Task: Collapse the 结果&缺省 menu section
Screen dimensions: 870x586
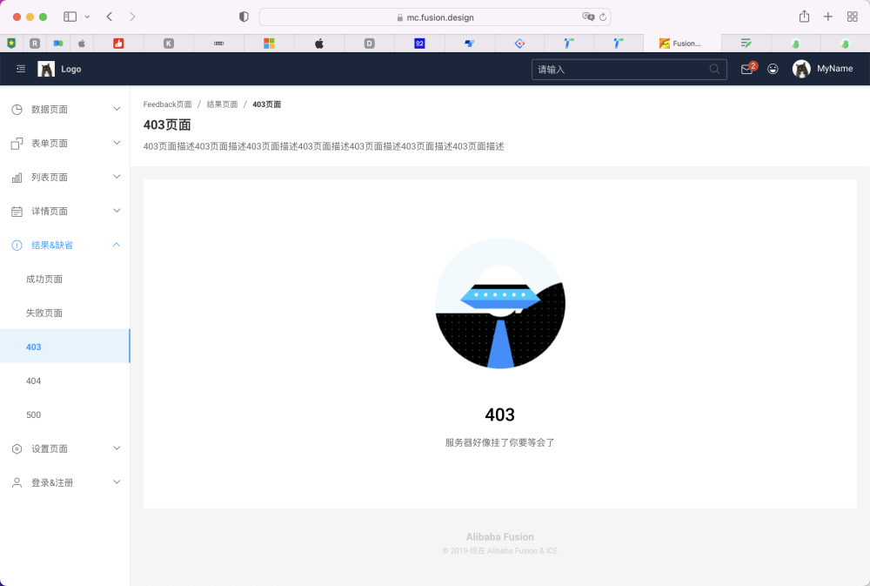Action: 116,245
